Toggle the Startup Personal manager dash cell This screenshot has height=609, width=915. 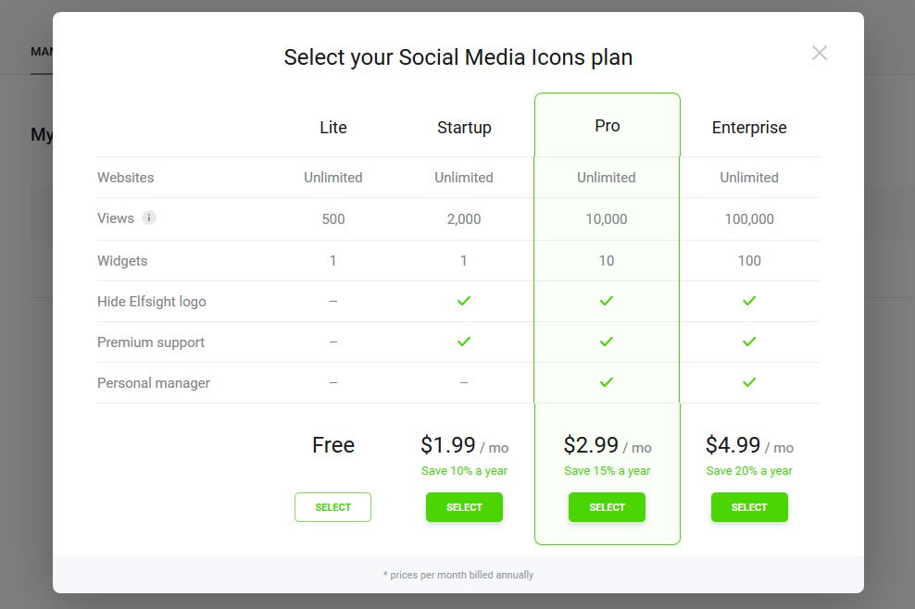[x=464, y=382]
